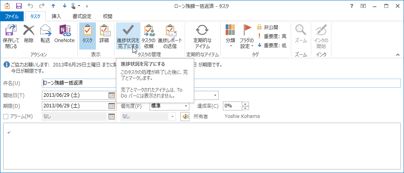This screenshot has width=404, height=173.
Task: Click inside the task notes body
Action: pyautogui.click(x=202, y=146)
